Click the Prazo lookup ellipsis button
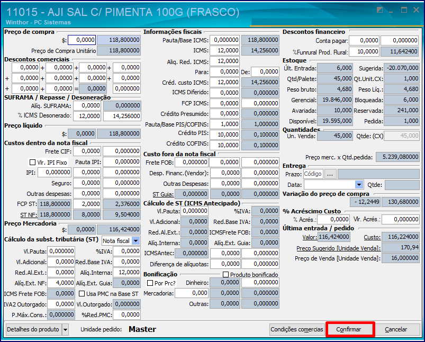Viewport: 425px width, 342px height. pyautogui.click(x=330, y=174)
